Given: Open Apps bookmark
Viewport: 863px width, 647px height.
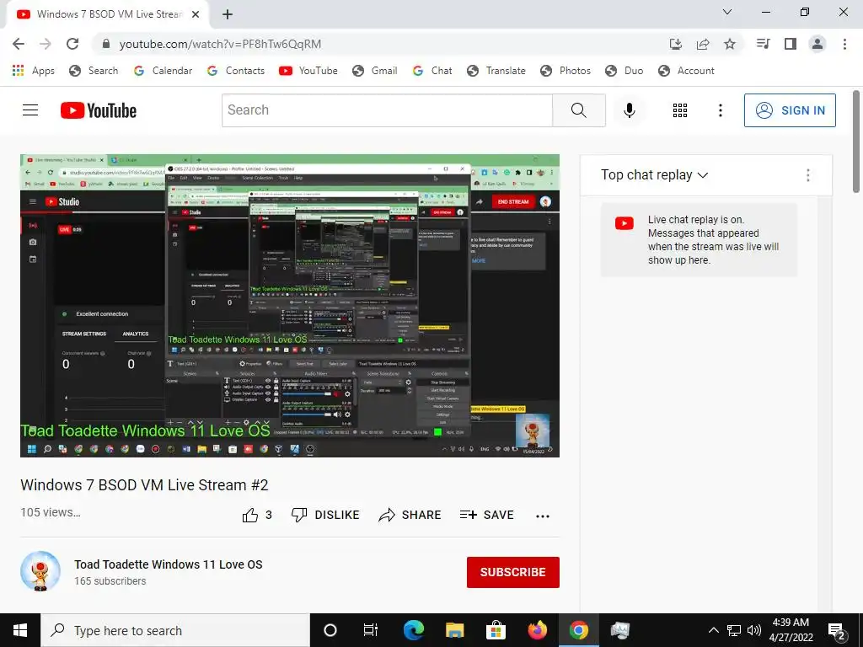Looking at the screenshot, I should tap(34, 71).
